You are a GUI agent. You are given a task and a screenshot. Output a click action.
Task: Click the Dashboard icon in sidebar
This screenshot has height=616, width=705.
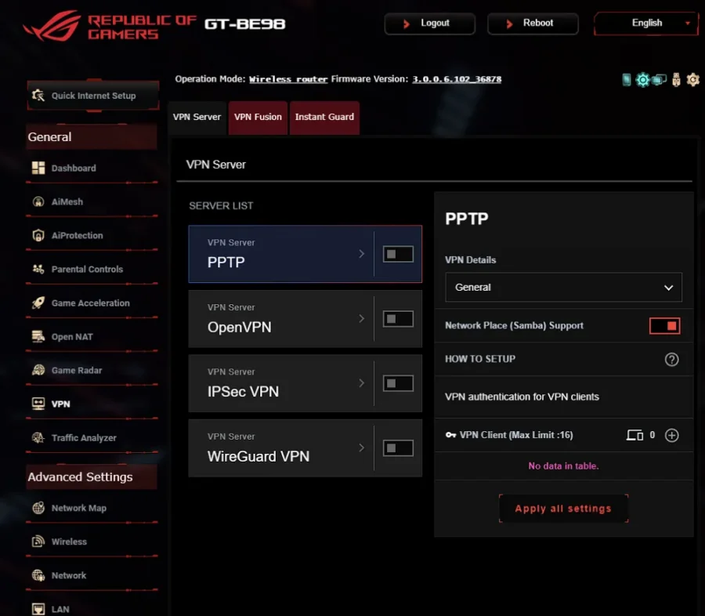[x=38, y=168]
